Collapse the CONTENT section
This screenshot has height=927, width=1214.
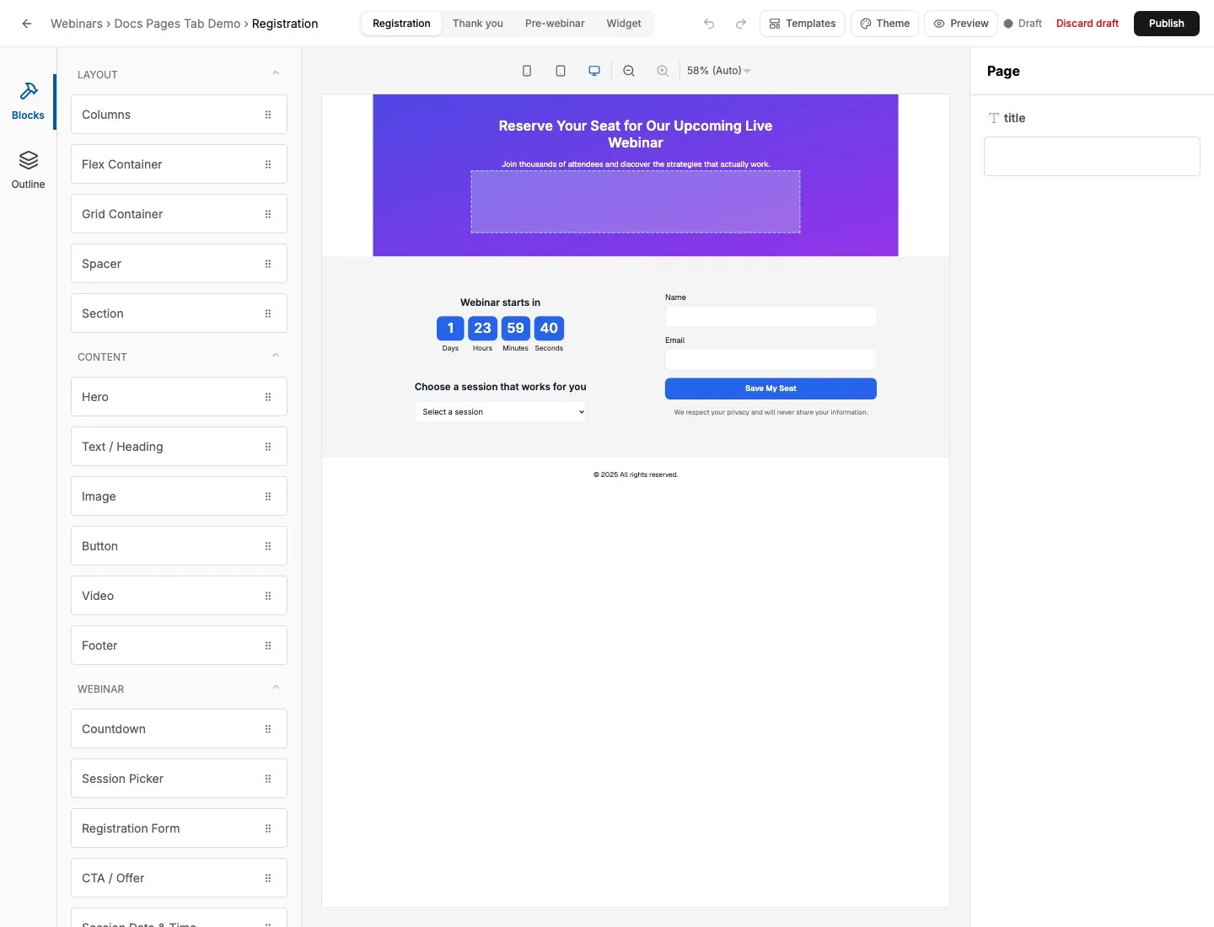[276, 356]
